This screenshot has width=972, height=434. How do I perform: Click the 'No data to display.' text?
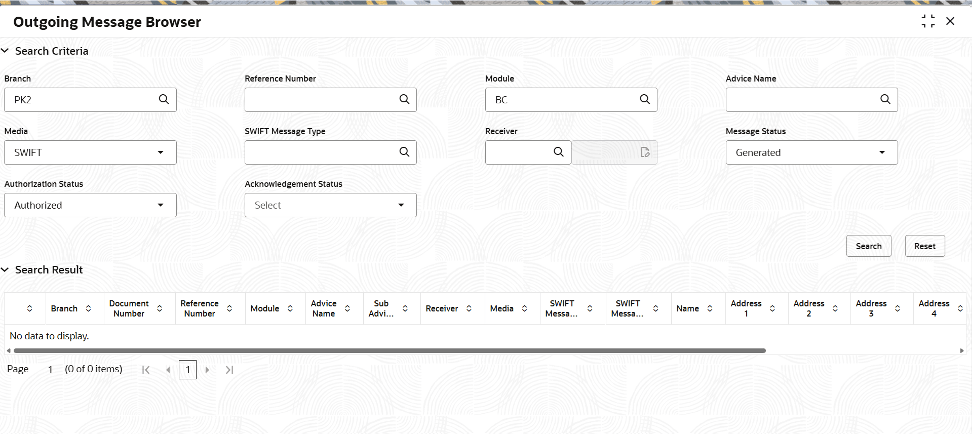49,336
